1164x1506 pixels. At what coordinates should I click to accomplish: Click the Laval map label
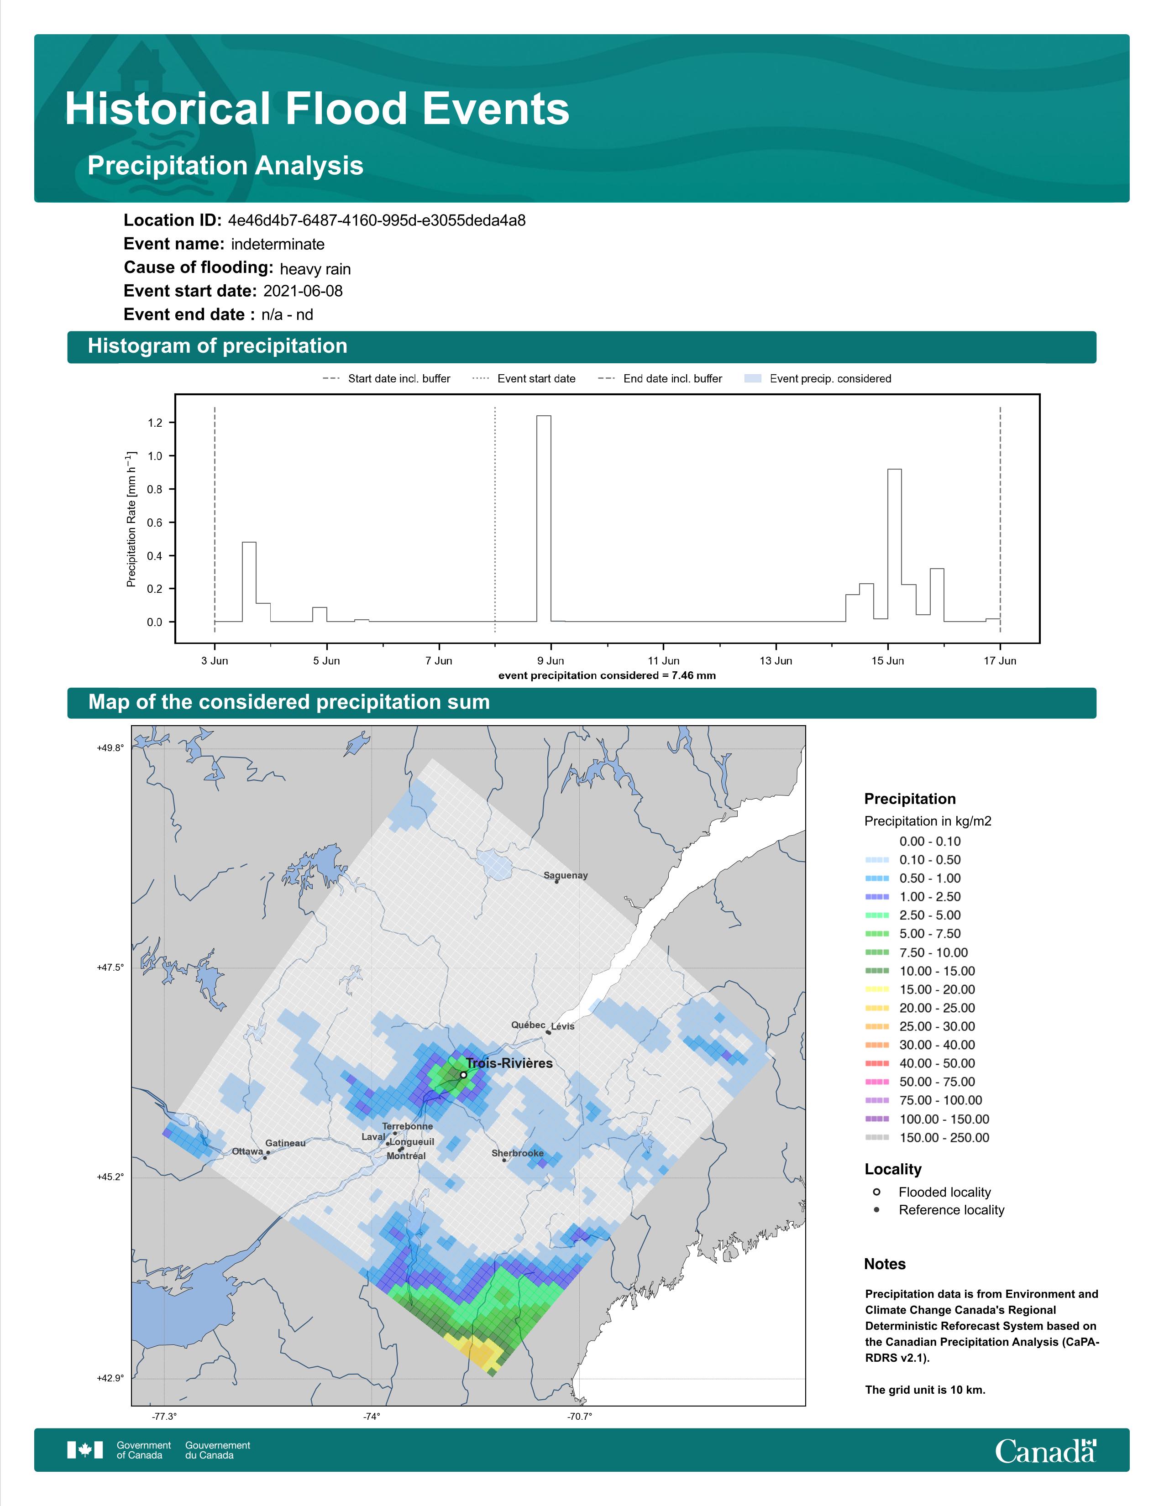point(374,1136)
